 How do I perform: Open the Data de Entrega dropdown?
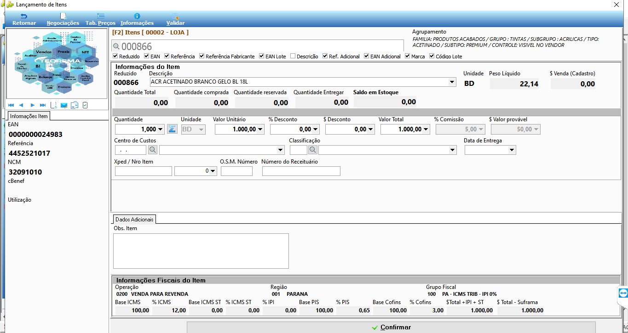click(512, 150)
